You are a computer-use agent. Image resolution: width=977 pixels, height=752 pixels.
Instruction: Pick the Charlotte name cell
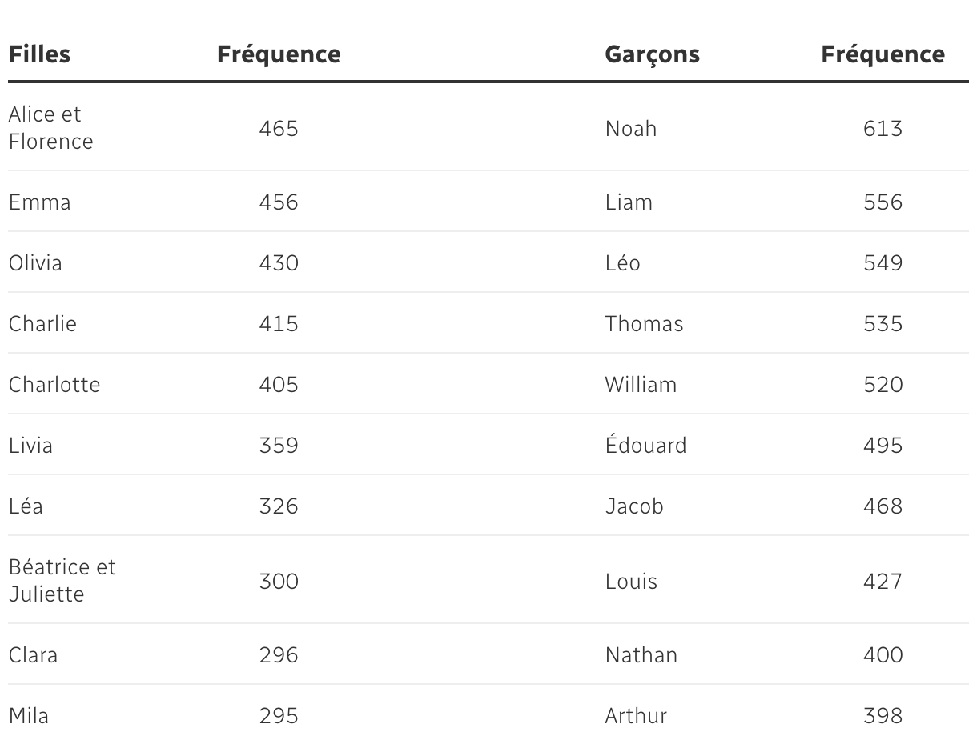pos(54,385)
